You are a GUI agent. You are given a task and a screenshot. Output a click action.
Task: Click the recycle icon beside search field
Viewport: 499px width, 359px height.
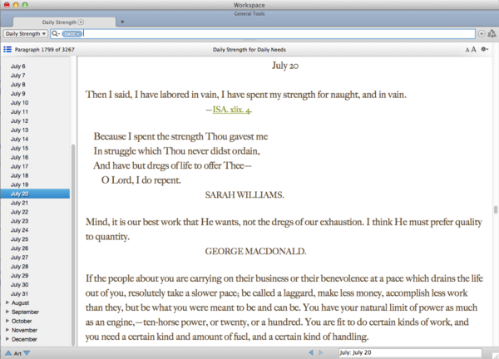pyautogui.click(x=492, y=33)
